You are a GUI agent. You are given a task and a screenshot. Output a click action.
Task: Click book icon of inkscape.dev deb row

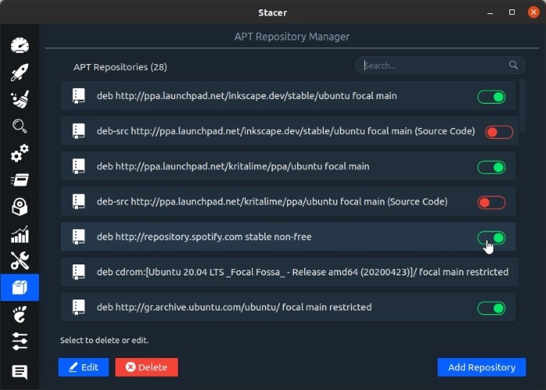pyautogui.click(x=79, y=96)
